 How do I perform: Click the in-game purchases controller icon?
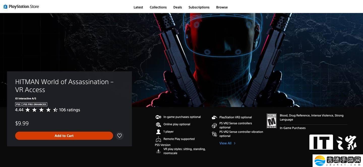click(158, 117)
